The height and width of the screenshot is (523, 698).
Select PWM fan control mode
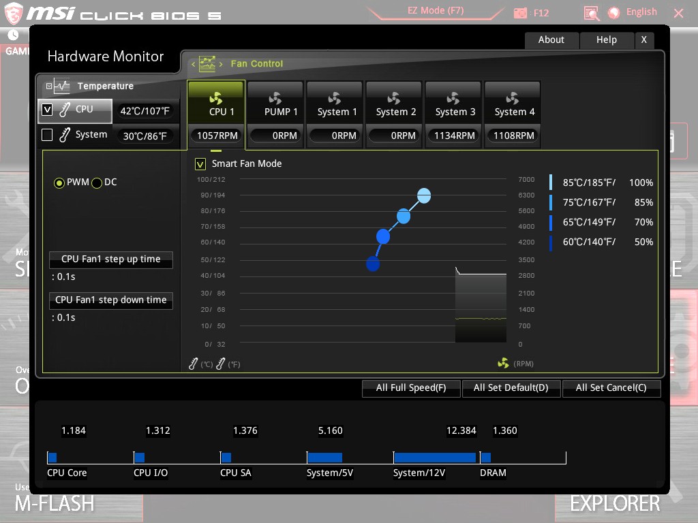tap(59, 183)
